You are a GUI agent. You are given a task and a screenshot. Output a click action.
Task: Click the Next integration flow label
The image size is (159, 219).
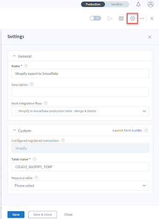pyautogui.click(x=27, y=104)
